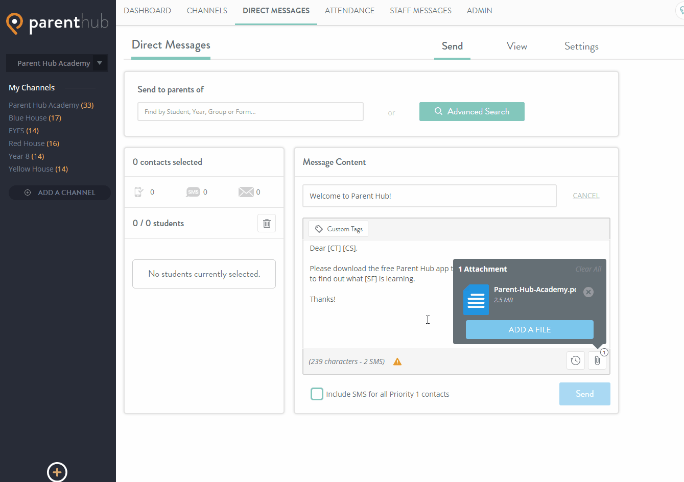Open the EYFS (14) channel

23,131
